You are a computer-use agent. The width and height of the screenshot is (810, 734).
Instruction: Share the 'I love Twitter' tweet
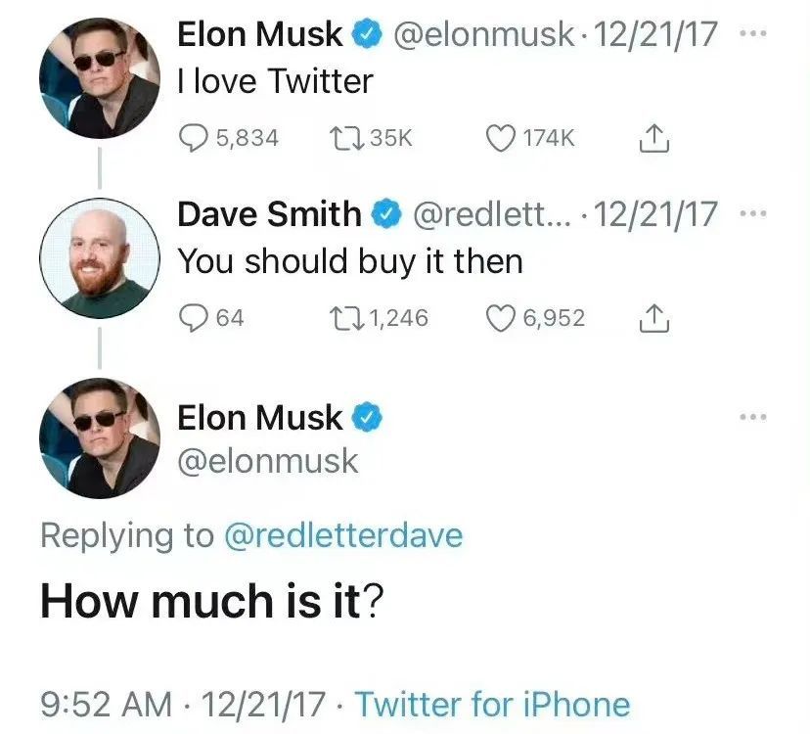point(654,138)
